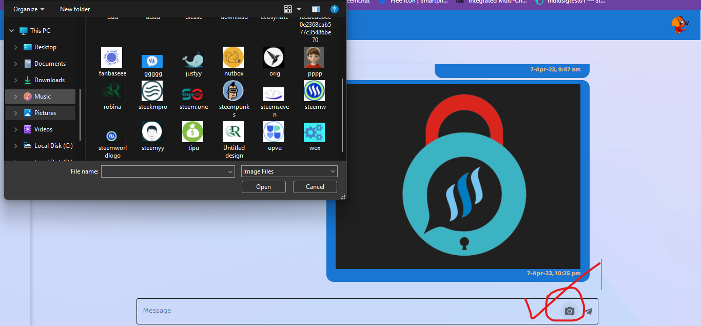This screenshot has width=701, height=326.
Task: Select the upvu image file
Action: coord(274,137)
